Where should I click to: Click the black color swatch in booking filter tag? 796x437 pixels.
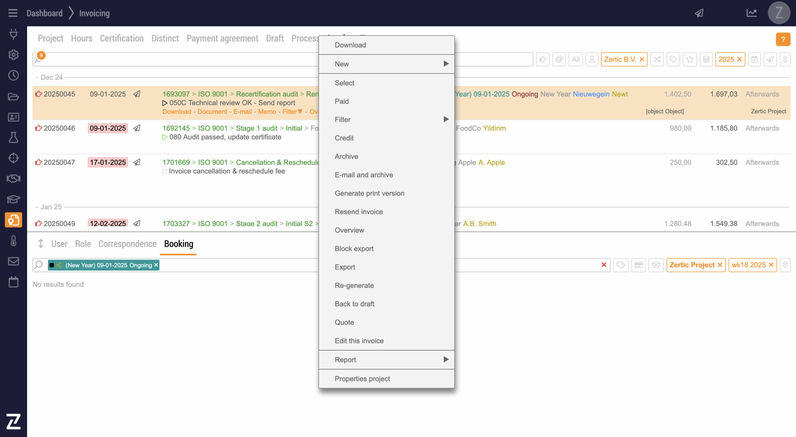click(52, 265)
